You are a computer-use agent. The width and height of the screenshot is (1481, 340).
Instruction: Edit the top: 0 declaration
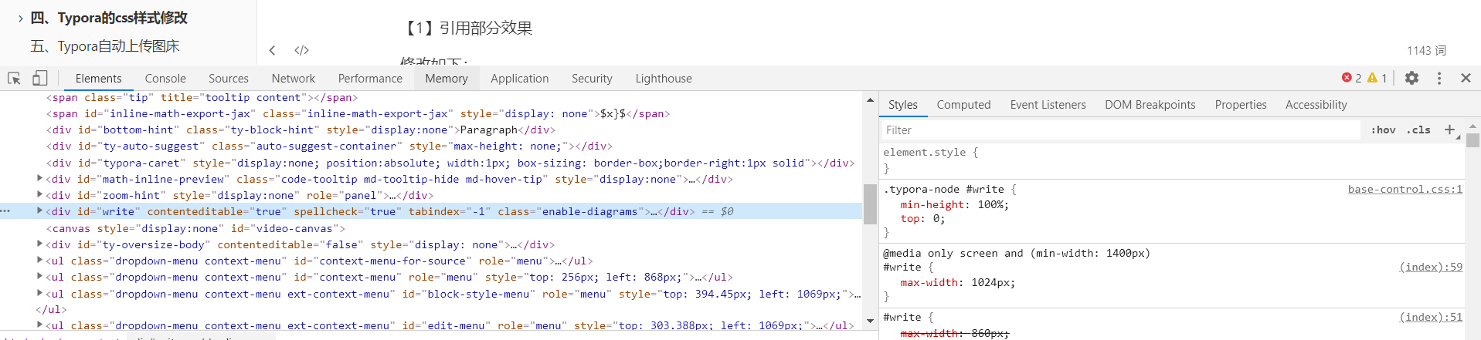click(x=922, y=218)
